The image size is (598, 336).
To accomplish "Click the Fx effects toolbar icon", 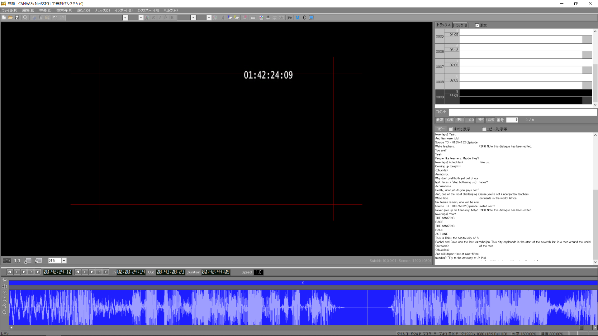I will click(x=290, y=18).
